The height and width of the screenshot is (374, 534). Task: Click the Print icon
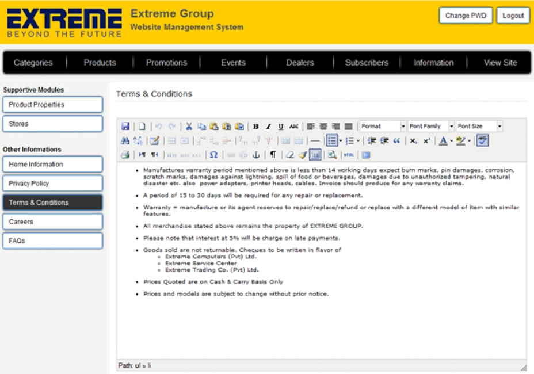(125, 155)
